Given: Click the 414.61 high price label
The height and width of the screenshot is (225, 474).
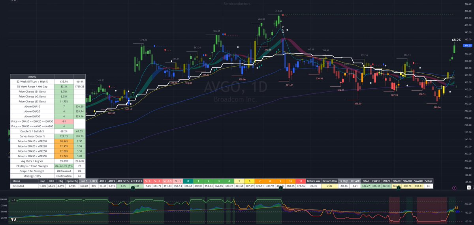Looking at the screenshot, I should click(x=279, y=11).
